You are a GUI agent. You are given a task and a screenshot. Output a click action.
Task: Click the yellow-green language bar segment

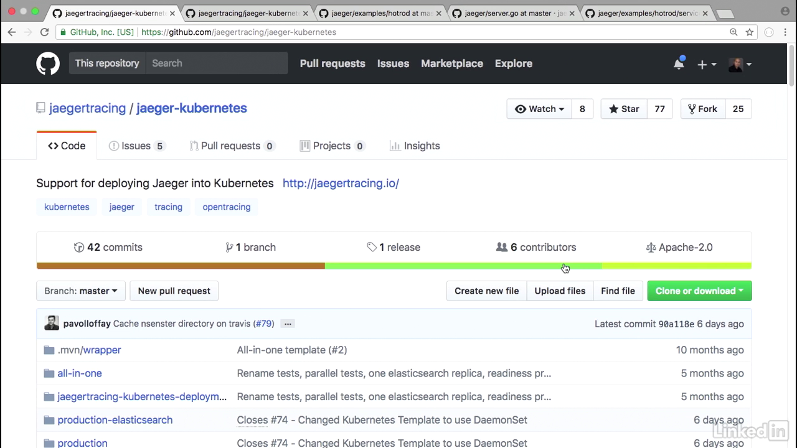coord(677,266)
